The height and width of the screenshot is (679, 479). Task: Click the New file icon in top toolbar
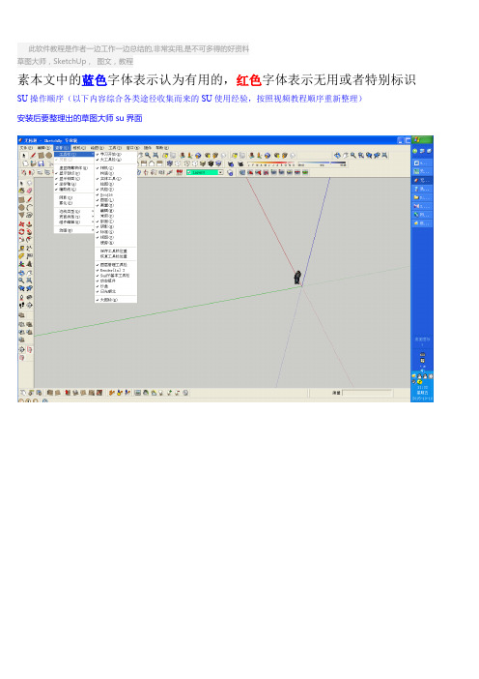pos(25,163)
